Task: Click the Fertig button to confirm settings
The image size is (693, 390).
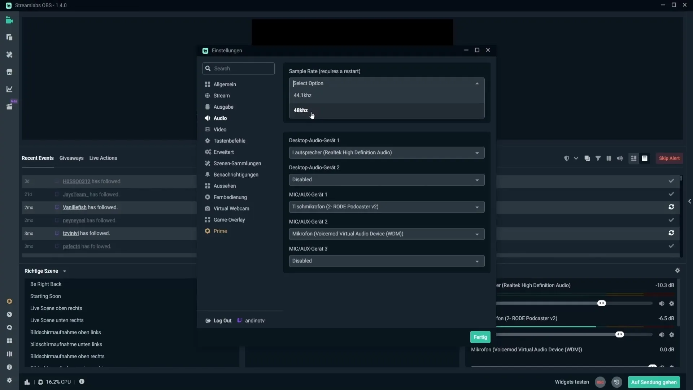Action: (480, 337)
